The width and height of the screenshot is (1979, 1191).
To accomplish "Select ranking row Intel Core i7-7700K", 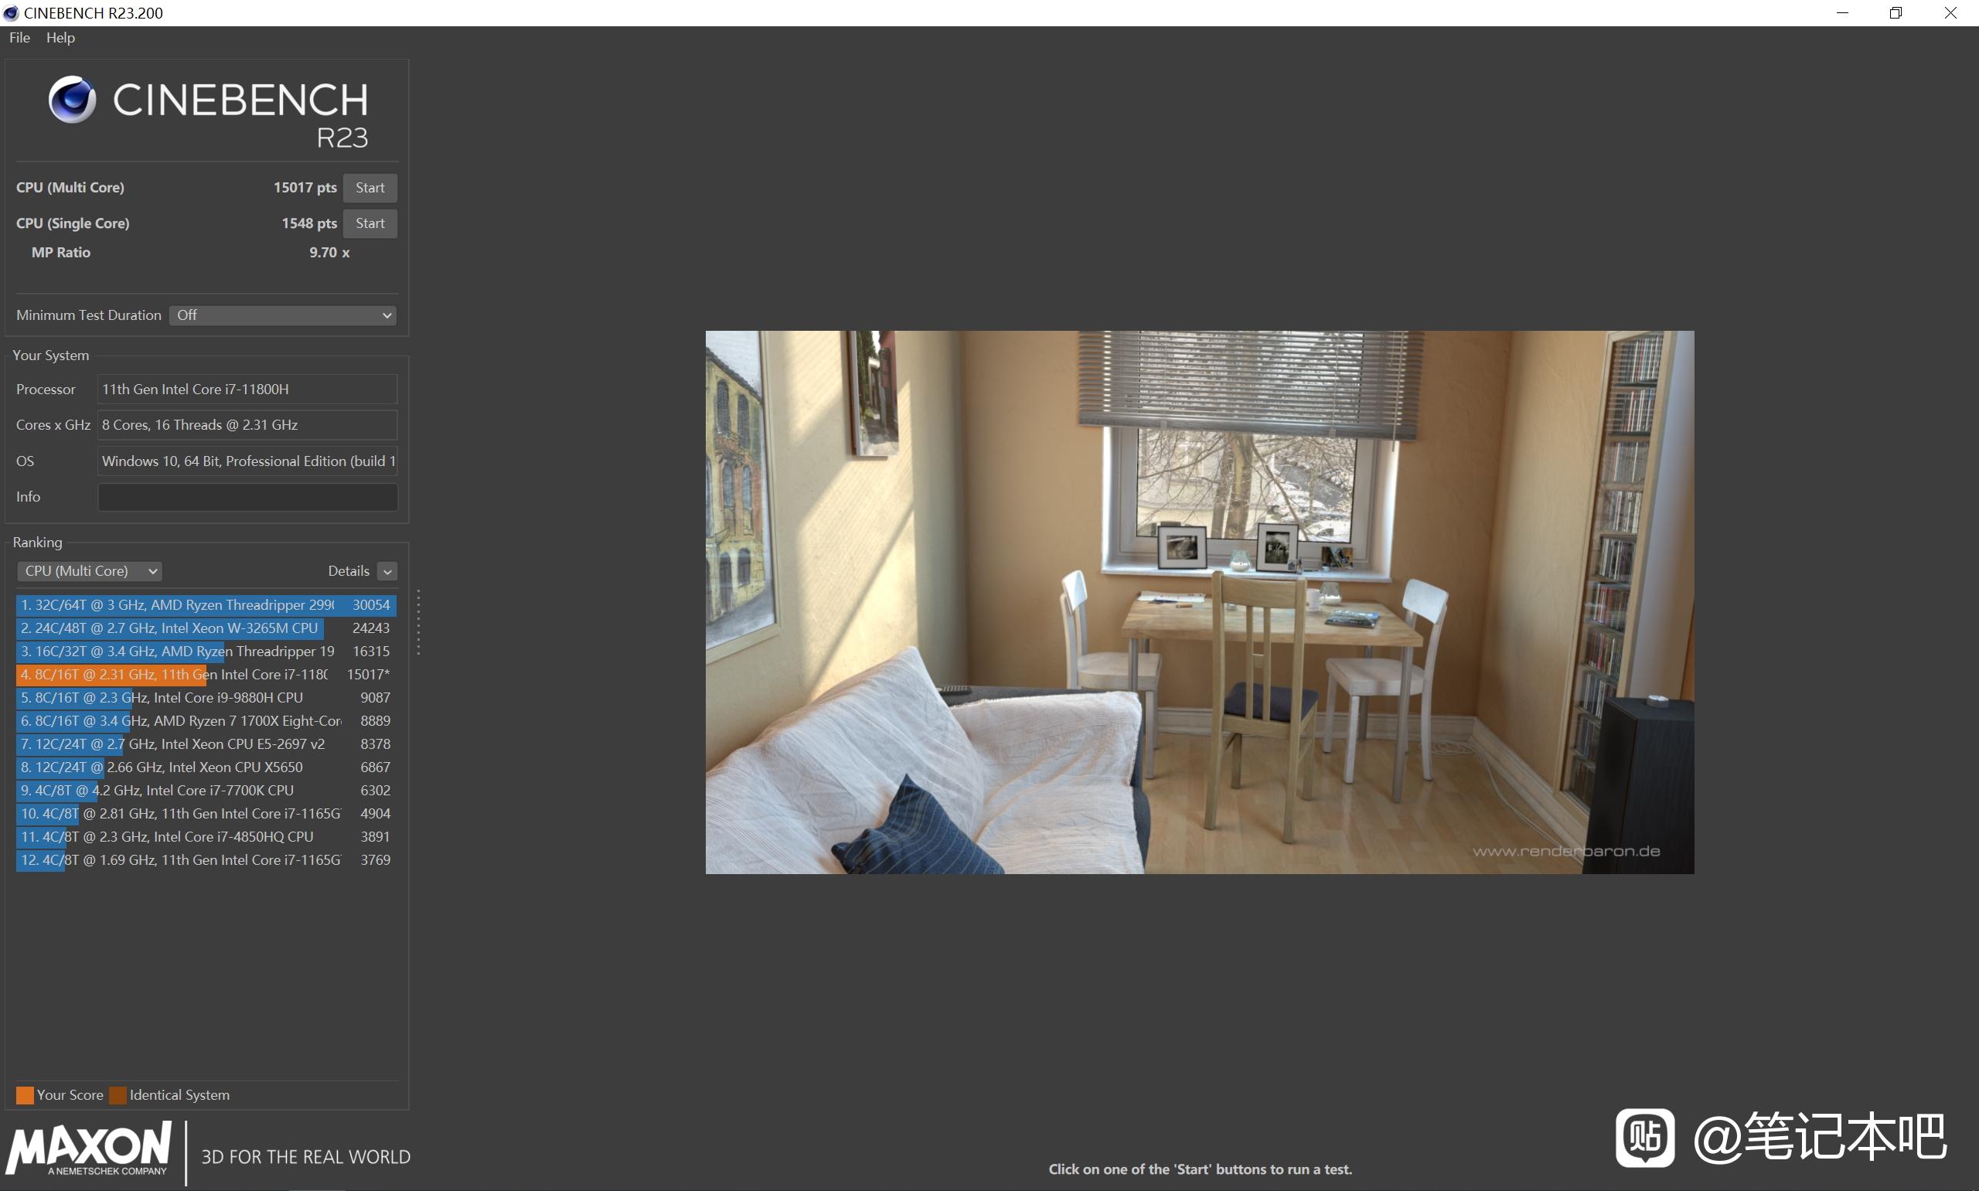I will [x=206, y=791].
